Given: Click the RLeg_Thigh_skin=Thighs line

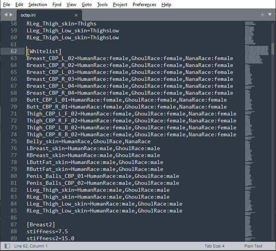Looking at the screenshot, I should [x=61, y=24].
